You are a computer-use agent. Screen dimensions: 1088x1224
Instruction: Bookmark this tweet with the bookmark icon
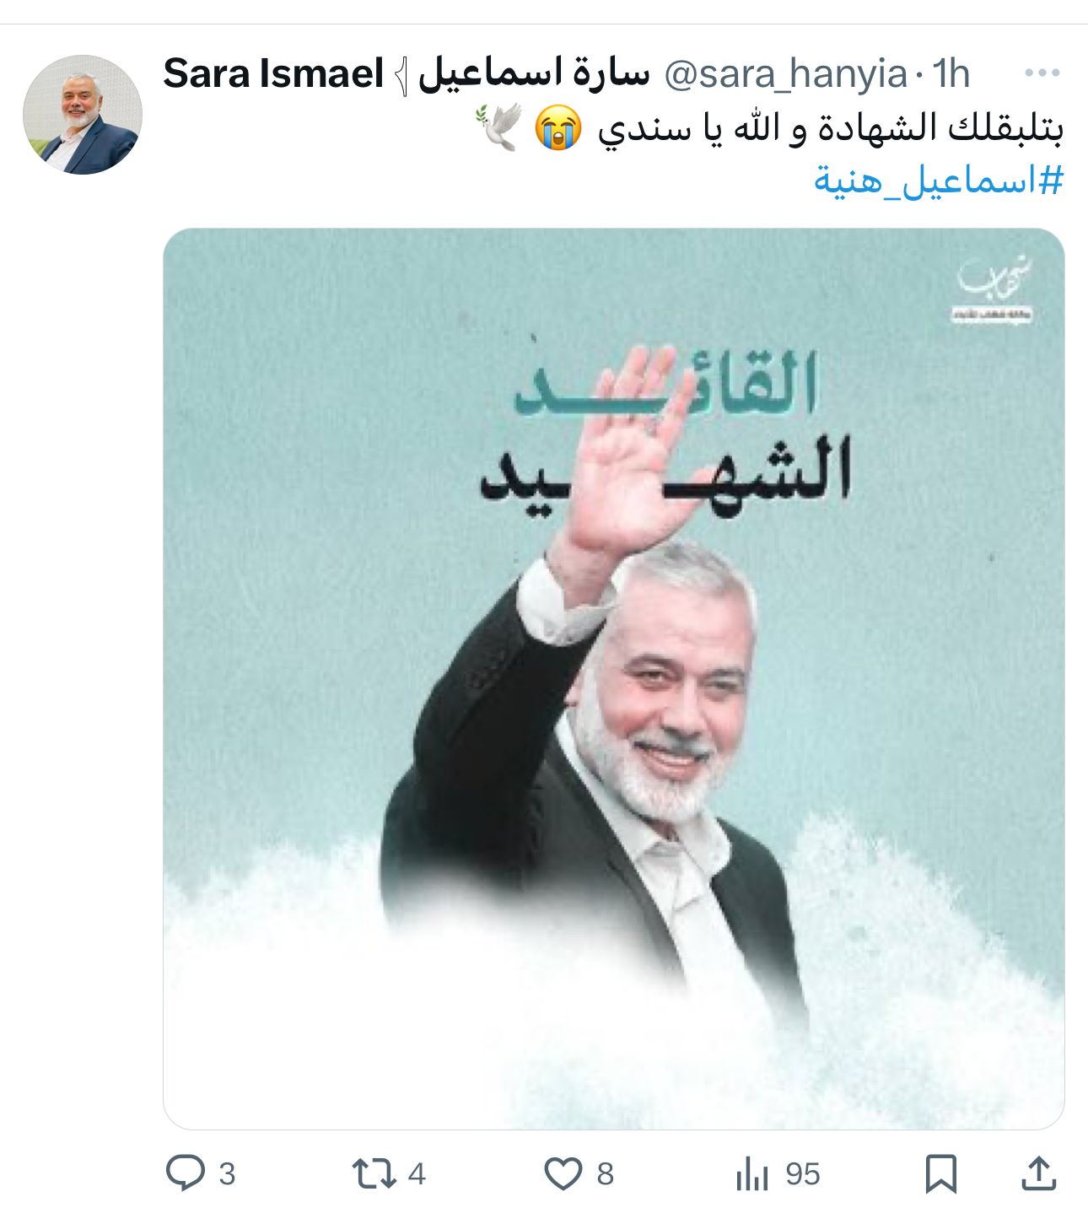tap(941, 1173)
